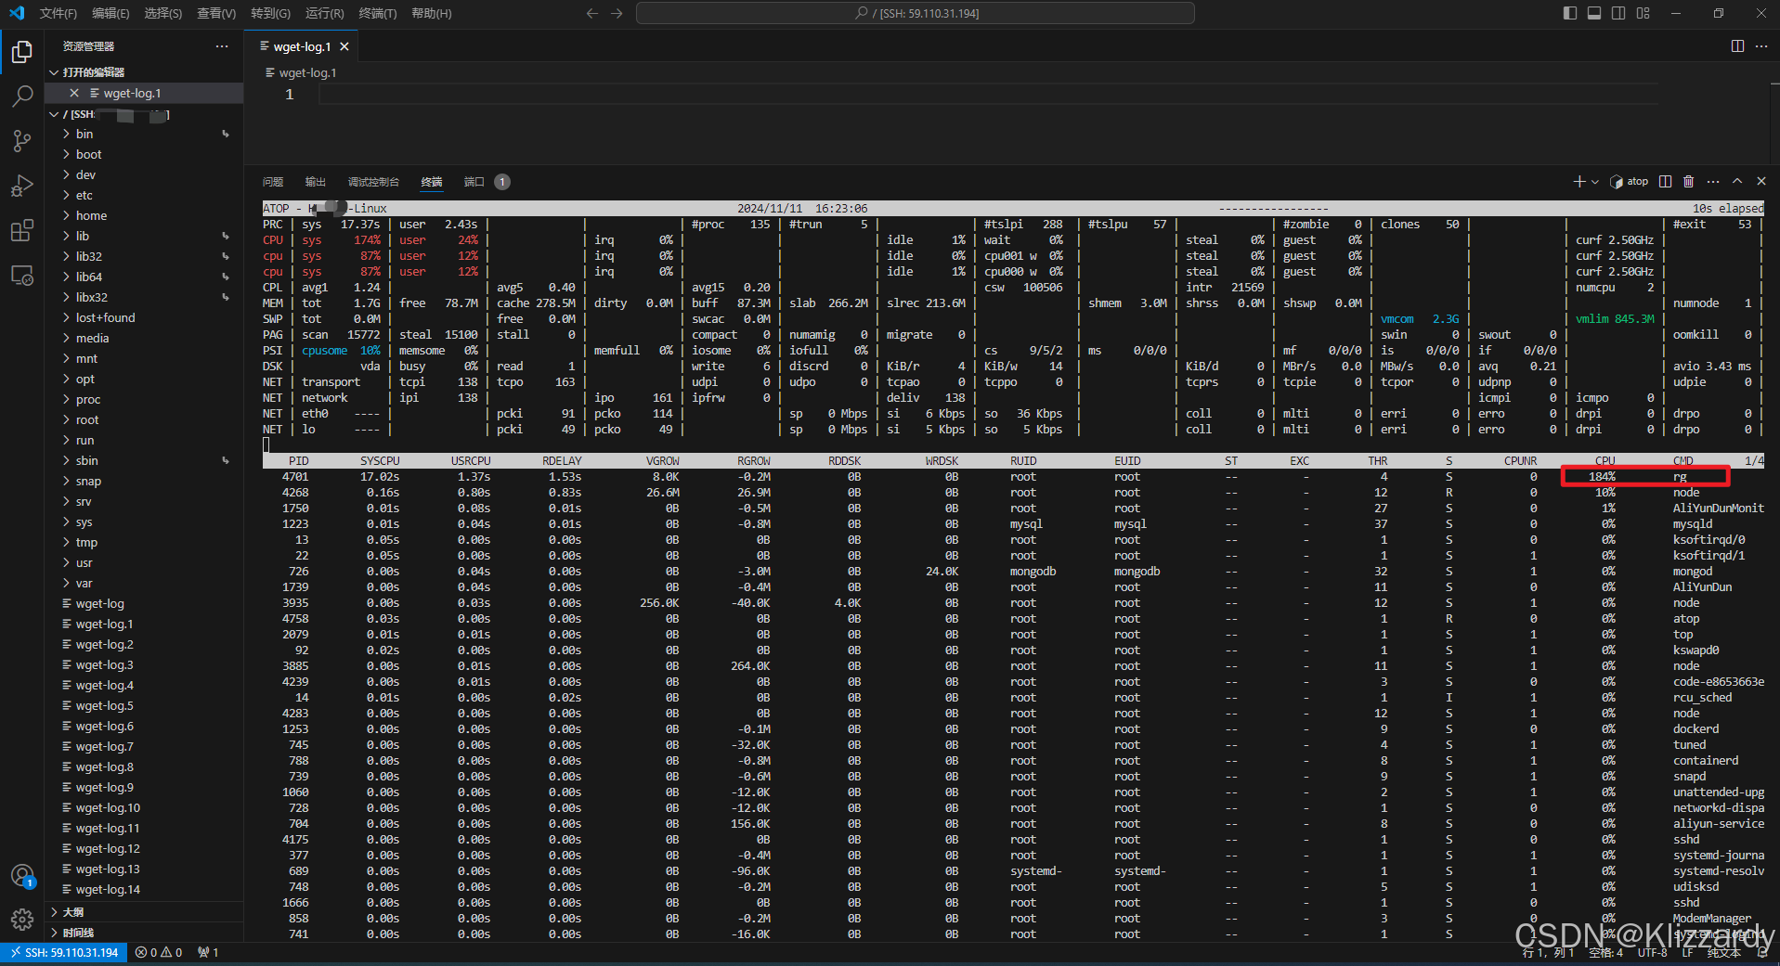This screenshot has width=1780, height=966.
Task: Open the Search view in activity bar
Action: 22,96
